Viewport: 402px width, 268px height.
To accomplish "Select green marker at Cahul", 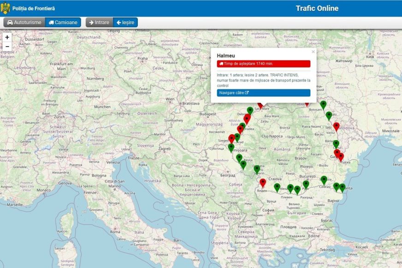I will click(336, 144).
